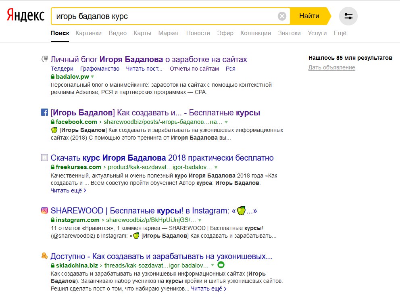The image size is (400, 299).
Task: Open the badalov.pw green URL
Action: tap(73, 77)
